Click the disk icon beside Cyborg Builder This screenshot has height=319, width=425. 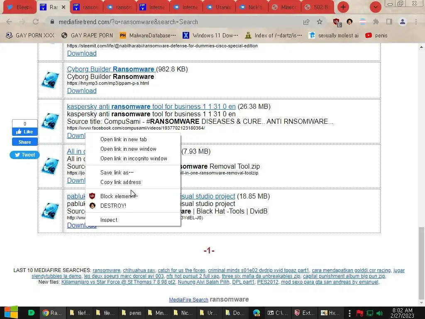click(50, 80)
